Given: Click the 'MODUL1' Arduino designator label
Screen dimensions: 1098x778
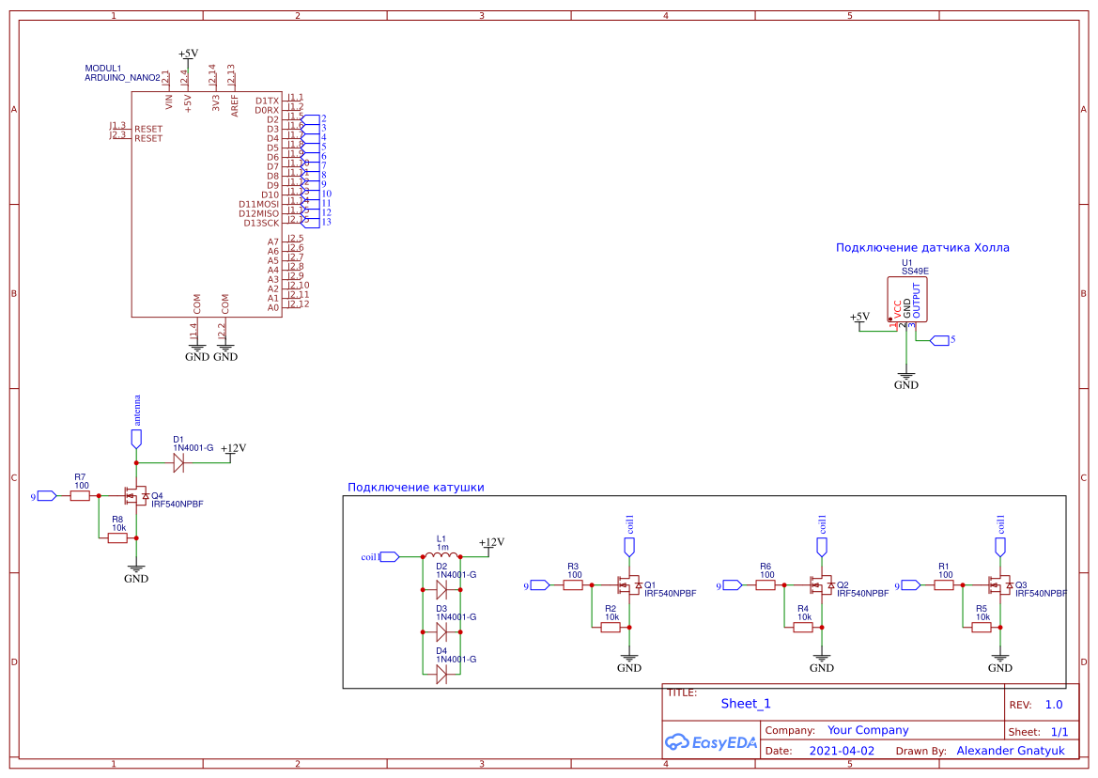Looking at the screenshot, I should coord(103,69).
